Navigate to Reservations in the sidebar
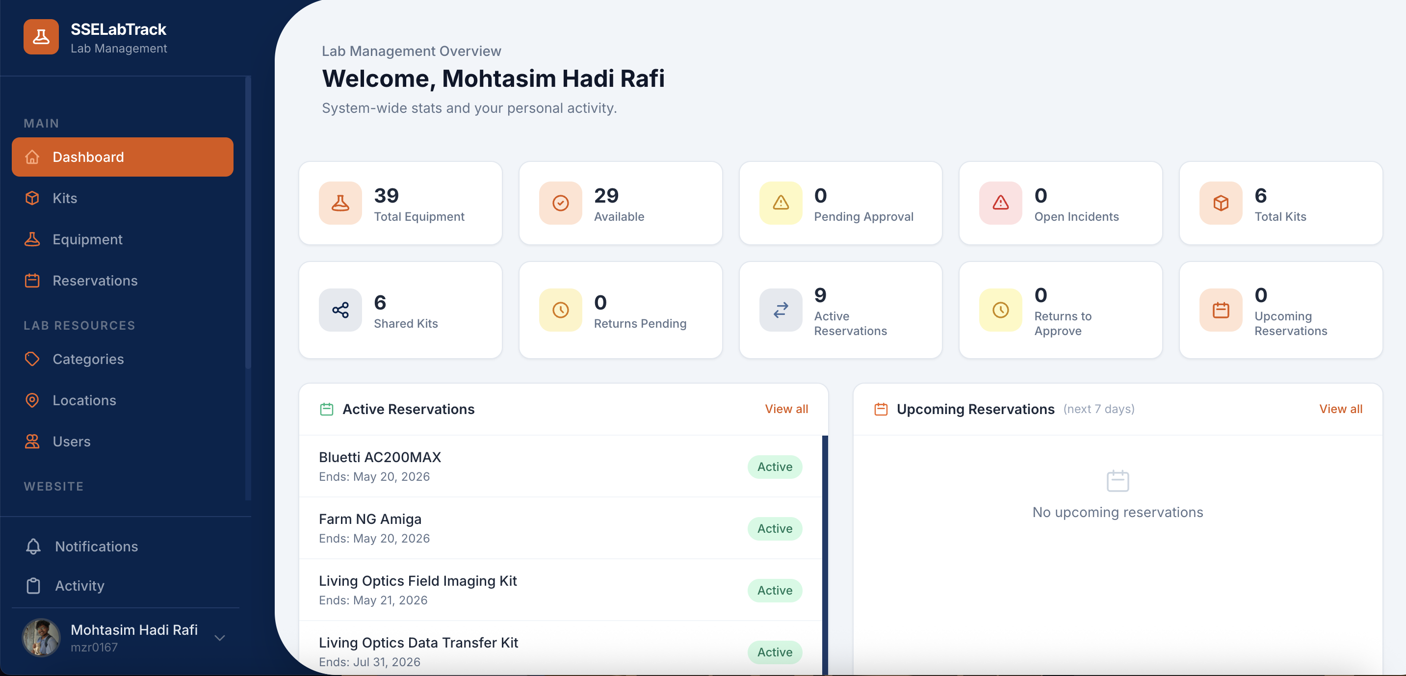The image size is (1406, 676). [123, 281]
